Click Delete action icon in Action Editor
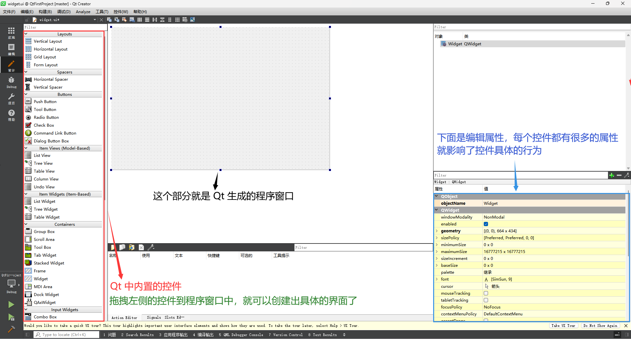The image size is (631, 339). tap(141, 247)
